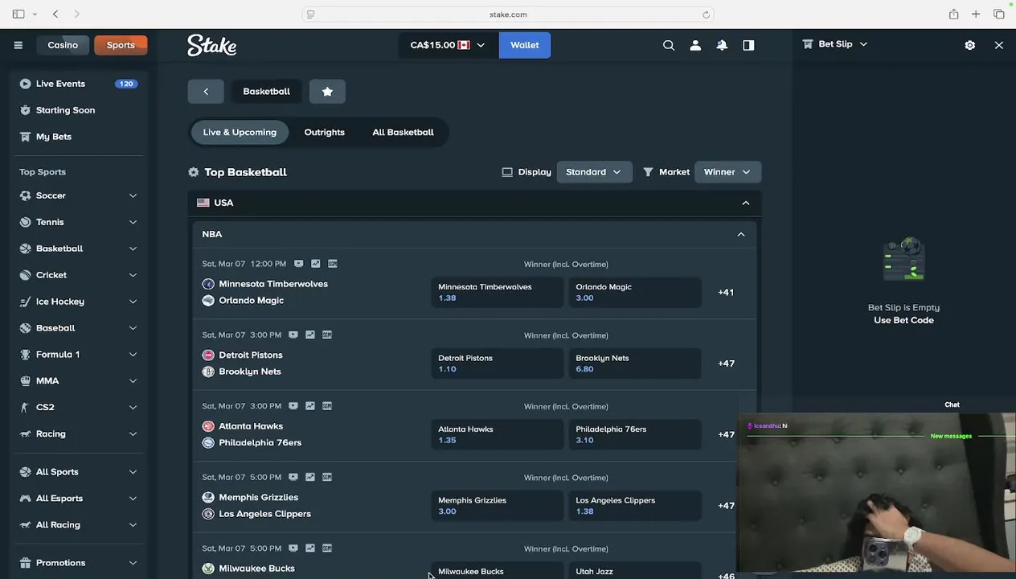Click SGM icon for Timberwolves game
The width and height of the screenshot is (1016, 579).
click(333, 264)
